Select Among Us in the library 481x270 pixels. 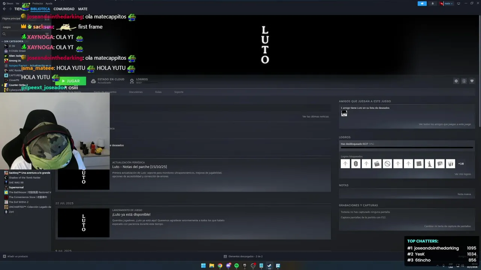[15, 61]
